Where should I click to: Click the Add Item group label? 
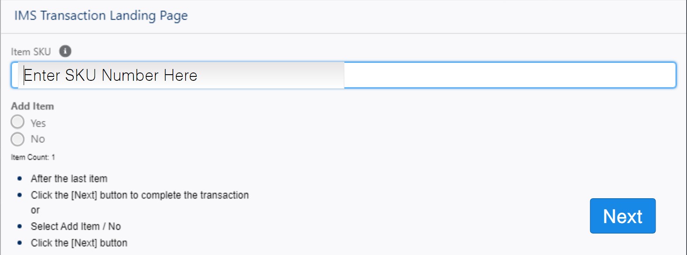click(32, 106)
